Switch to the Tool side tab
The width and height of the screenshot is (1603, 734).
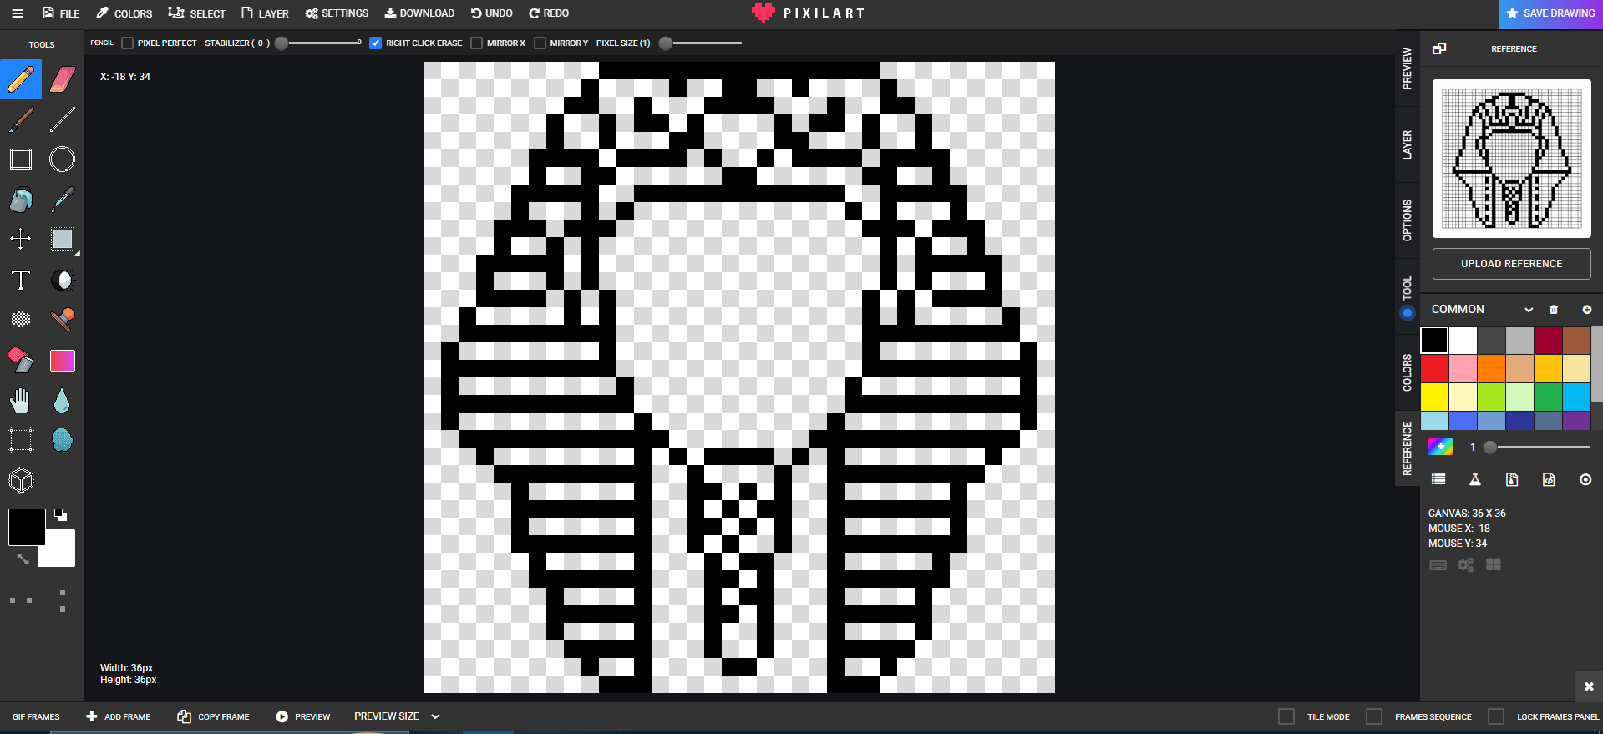(1408, 296)
